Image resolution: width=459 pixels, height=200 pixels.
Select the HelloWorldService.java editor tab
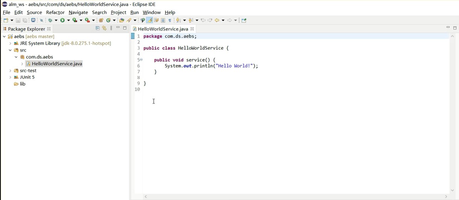163,29
